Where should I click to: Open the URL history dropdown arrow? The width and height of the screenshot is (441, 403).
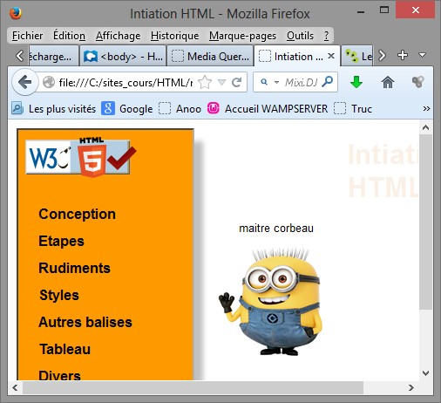(221, 82)
